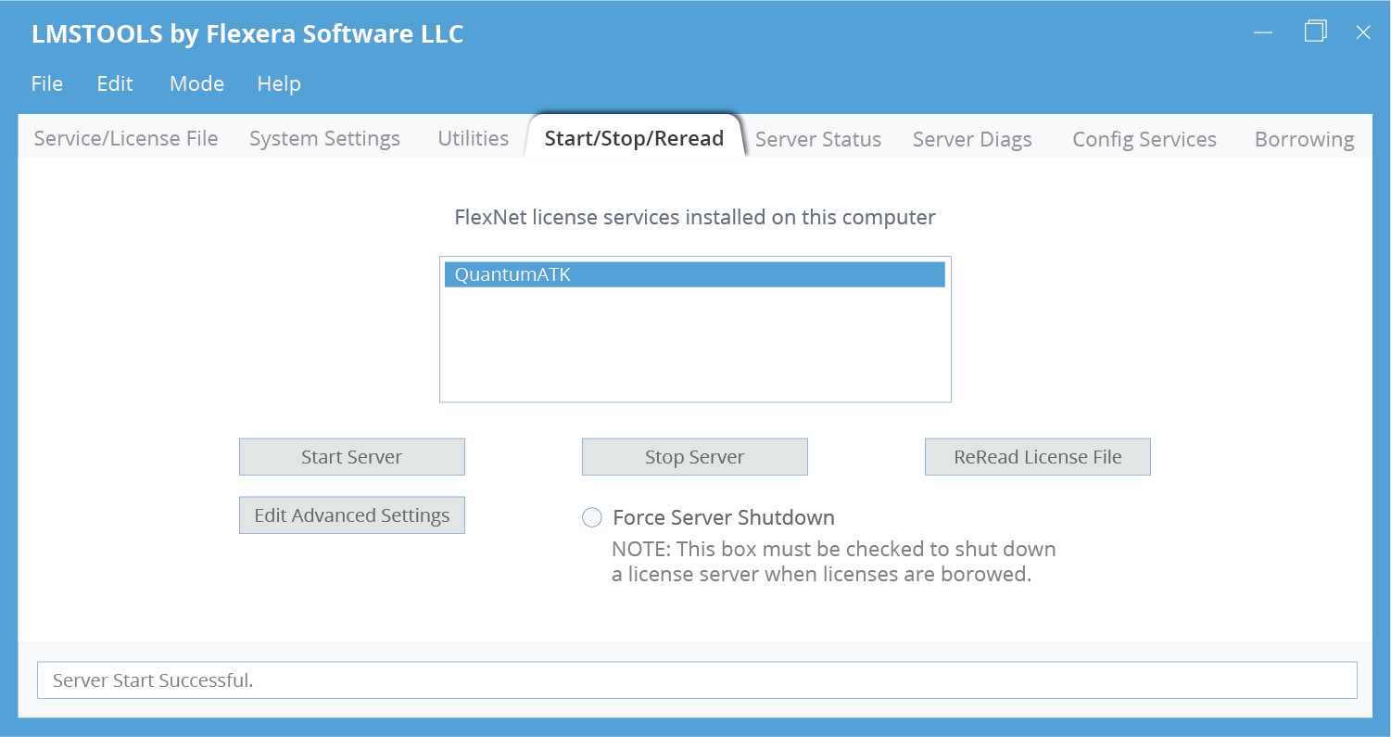Image resolution: width=1391 pixels, height=737 pixels.
Task: Open the Help menu
Action: pos(279,83)
